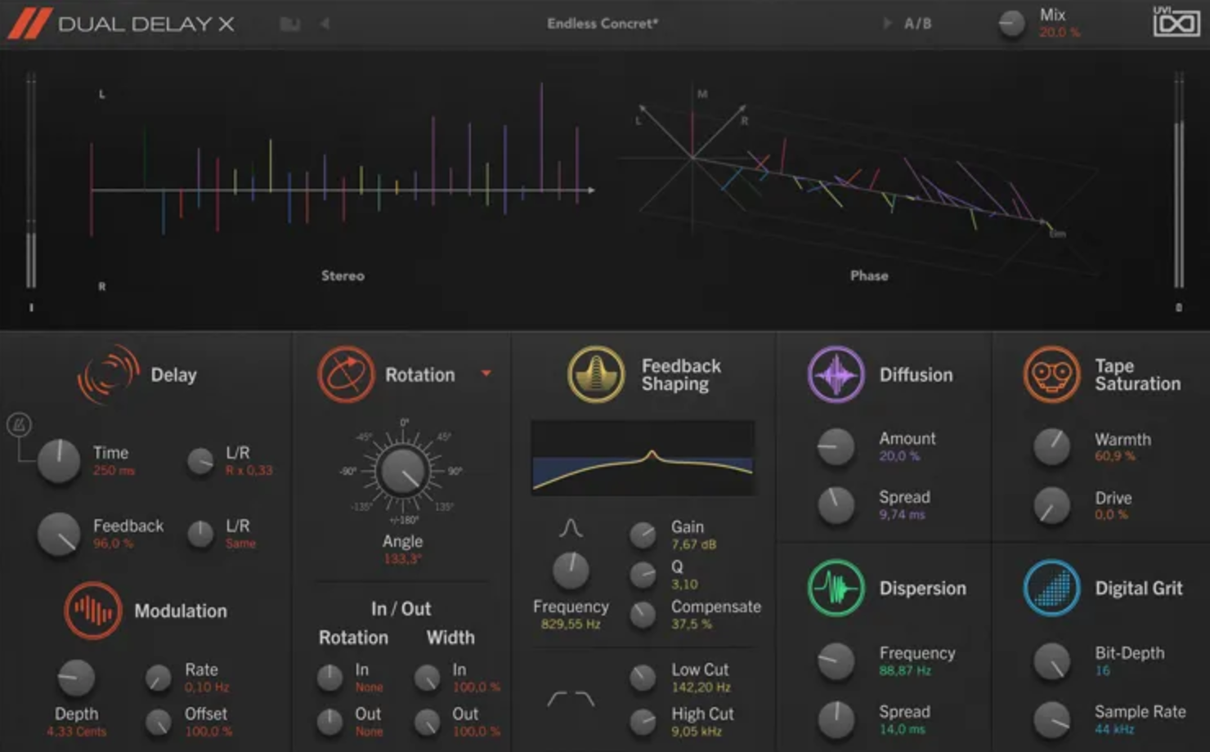
Task: Click the Modulation Rate knob
Action: point(158,678)
